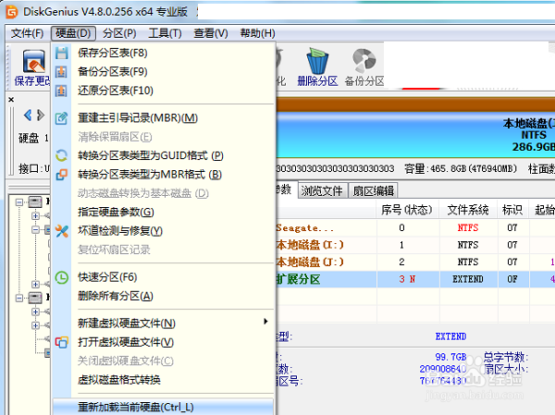Viewport: 555px width, 415px height.
Task: Select 重新加载当前硬盘(Ctrl_L)
Action: point(163,407)
